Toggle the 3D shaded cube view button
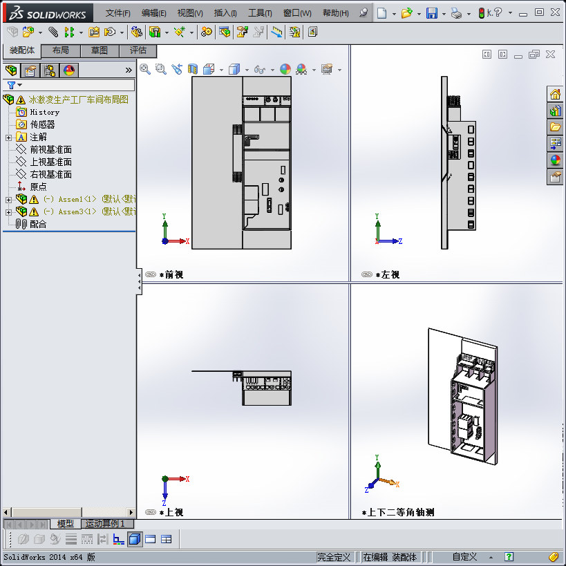This screenshot has width=566, height=566. (x=135, y=539)
